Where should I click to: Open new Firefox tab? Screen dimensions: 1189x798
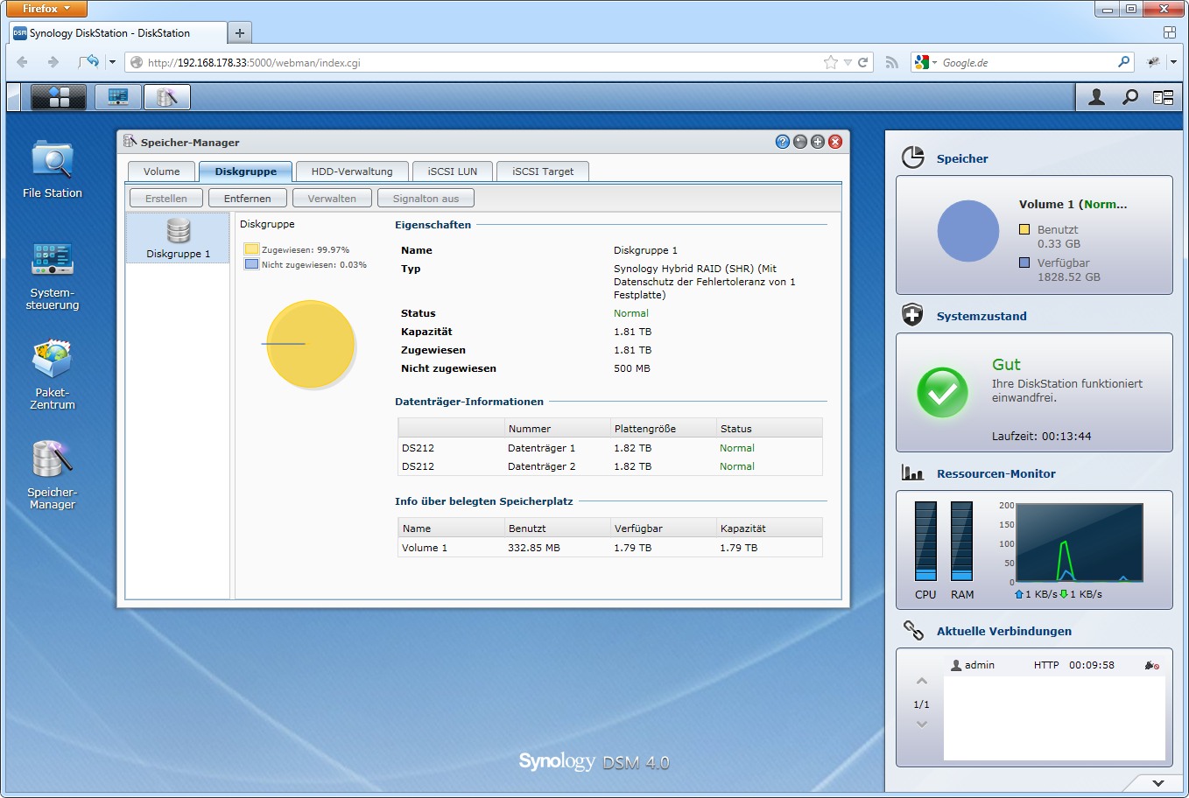239,33
